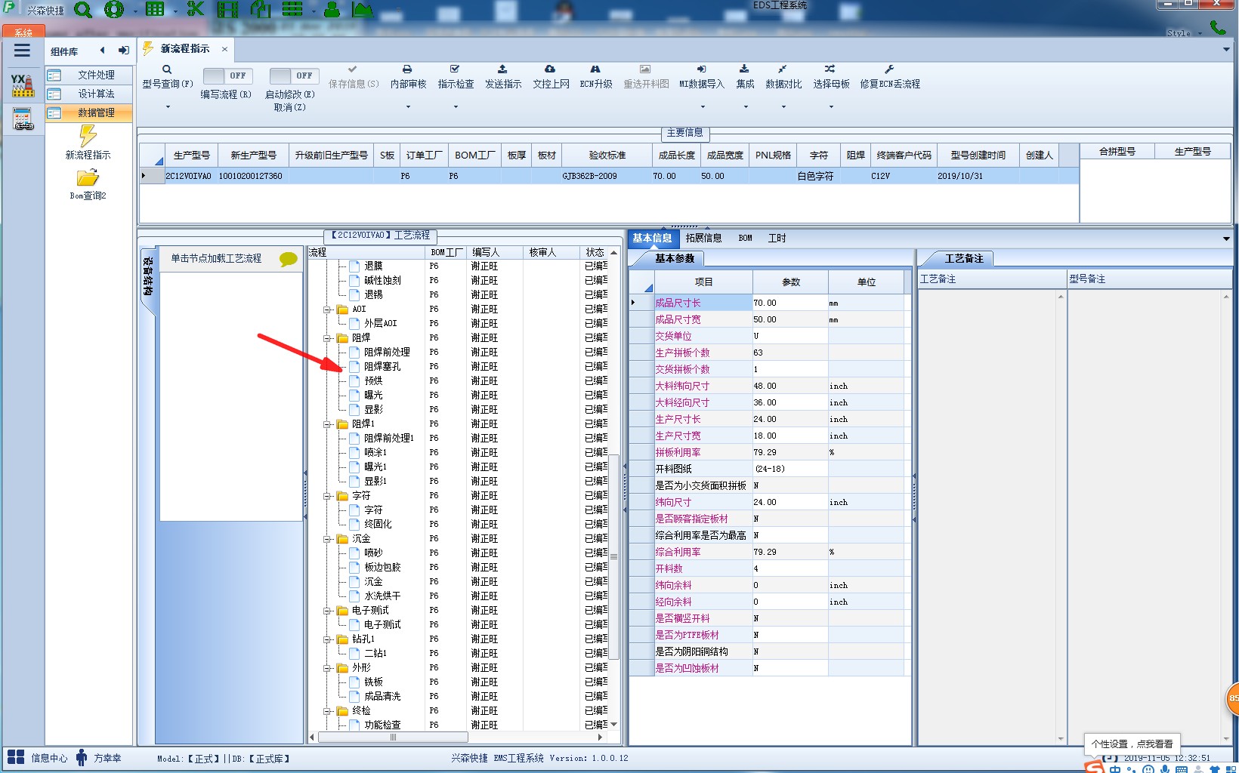Click the 成品尺寸长 value 70.00 field
Screen dimensions: 1239x773
pos(789,303)
